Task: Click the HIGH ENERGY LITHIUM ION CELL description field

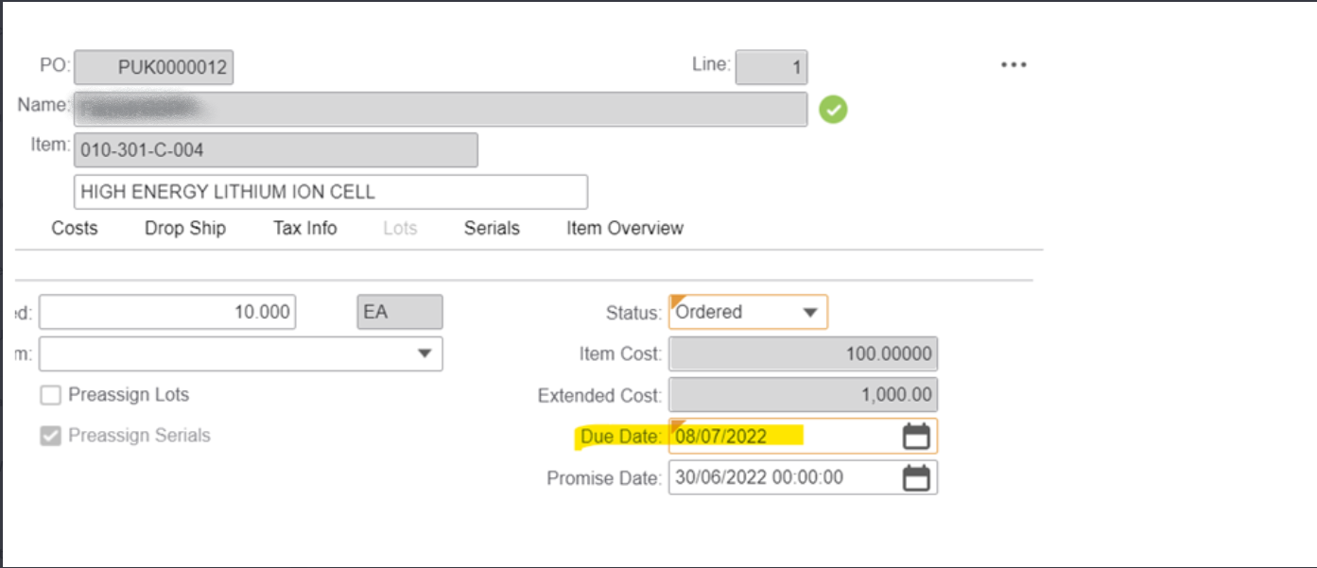Action: point(330,192)
